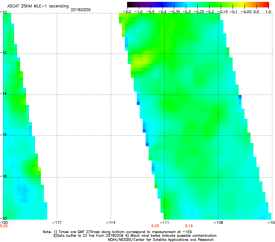Click the -0.5 colorbar label
275x242 pixels.
point(150,12)
